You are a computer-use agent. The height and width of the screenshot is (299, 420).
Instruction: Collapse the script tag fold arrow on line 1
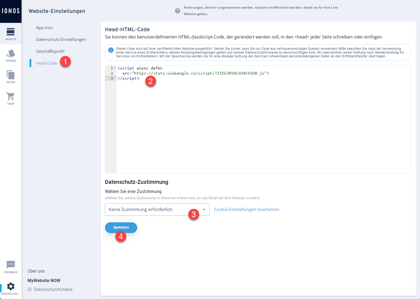point(115,68)
